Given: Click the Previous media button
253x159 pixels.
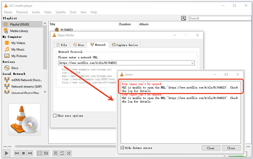Looking at the screenshot, I should 17,153.
